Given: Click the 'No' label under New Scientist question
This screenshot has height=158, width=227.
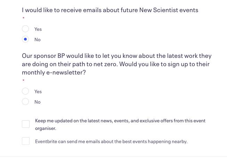Looking at the screenshot, I should pyautogui.click(x=37, y=39).
